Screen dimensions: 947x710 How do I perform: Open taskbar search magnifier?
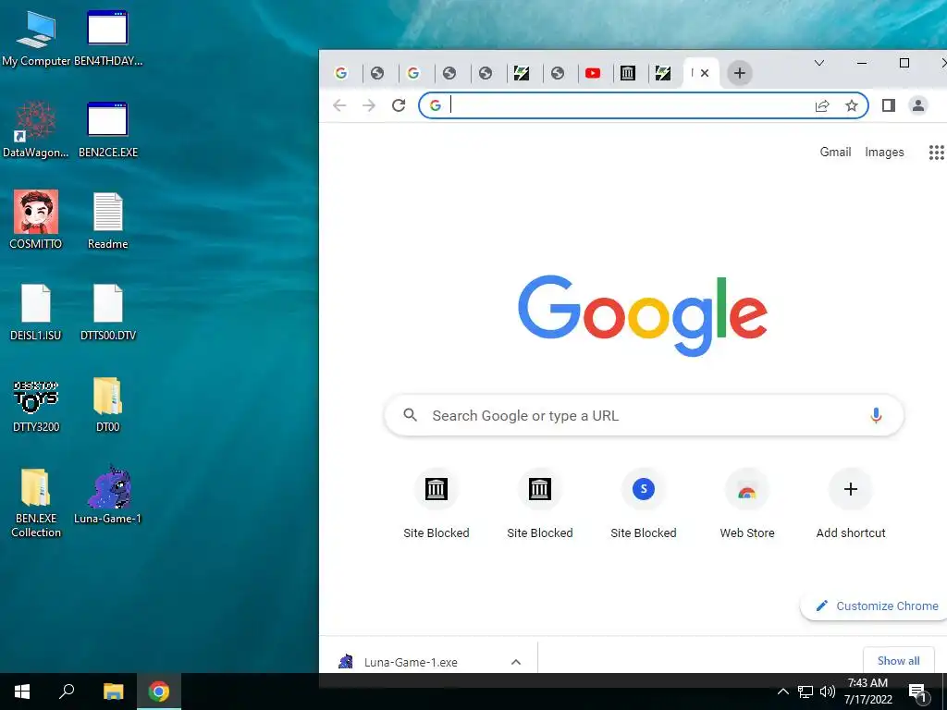click(67, 692)
